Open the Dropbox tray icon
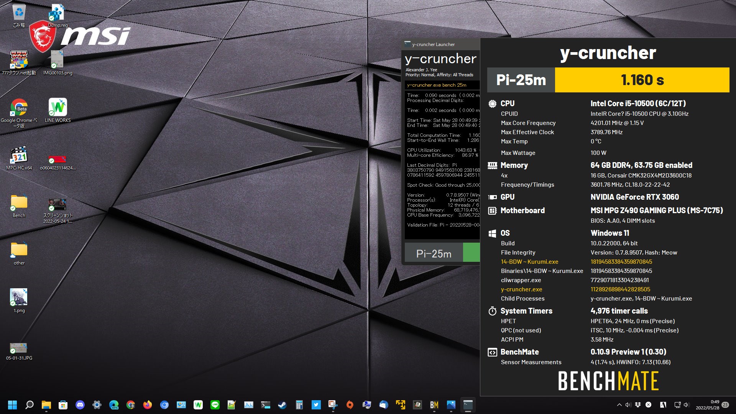The image size is (736, 414). click(x=638, y=405)
